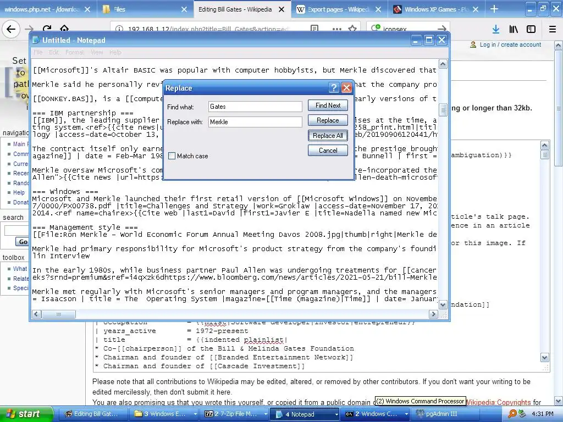Click the Find what text field
The height and width of the screenshot is (422, 563).
click(255, 107)
